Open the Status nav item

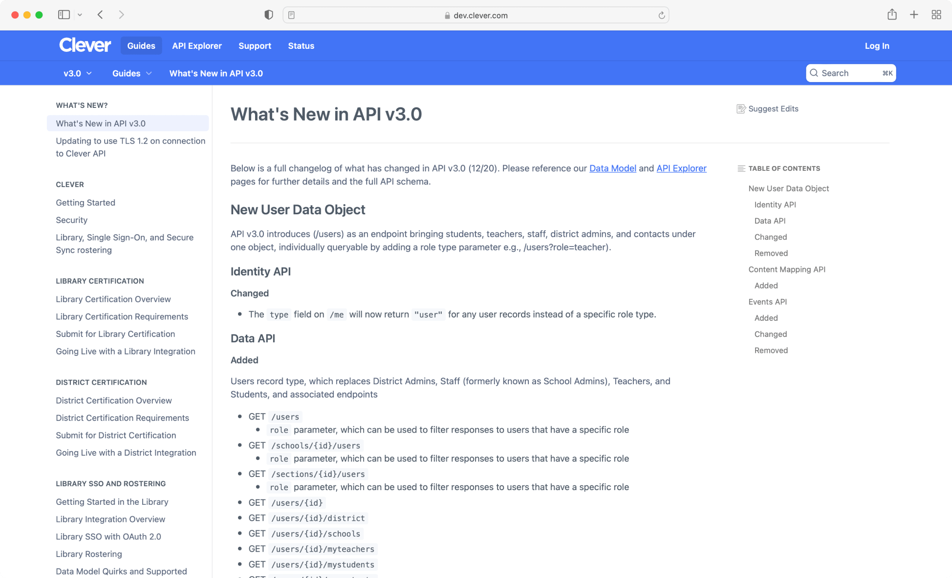(301, 45)
